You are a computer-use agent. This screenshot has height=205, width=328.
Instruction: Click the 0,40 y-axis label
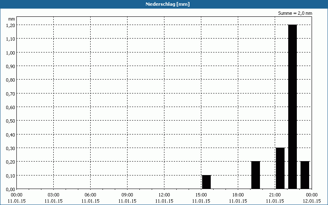click(x=11, y=134)
